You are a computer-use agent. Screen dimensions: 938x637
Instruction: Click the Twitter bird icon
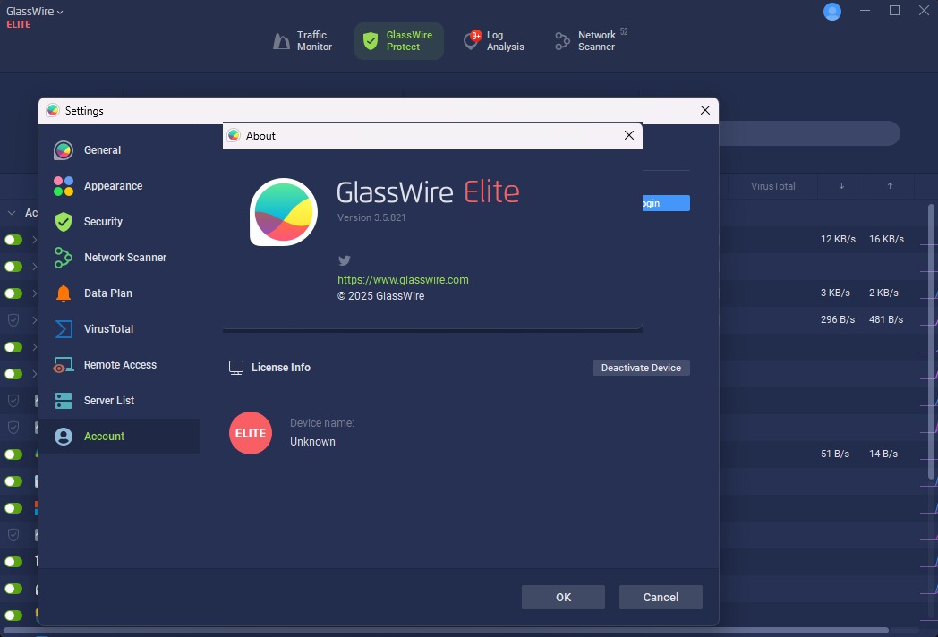click(x=344, y=260)
